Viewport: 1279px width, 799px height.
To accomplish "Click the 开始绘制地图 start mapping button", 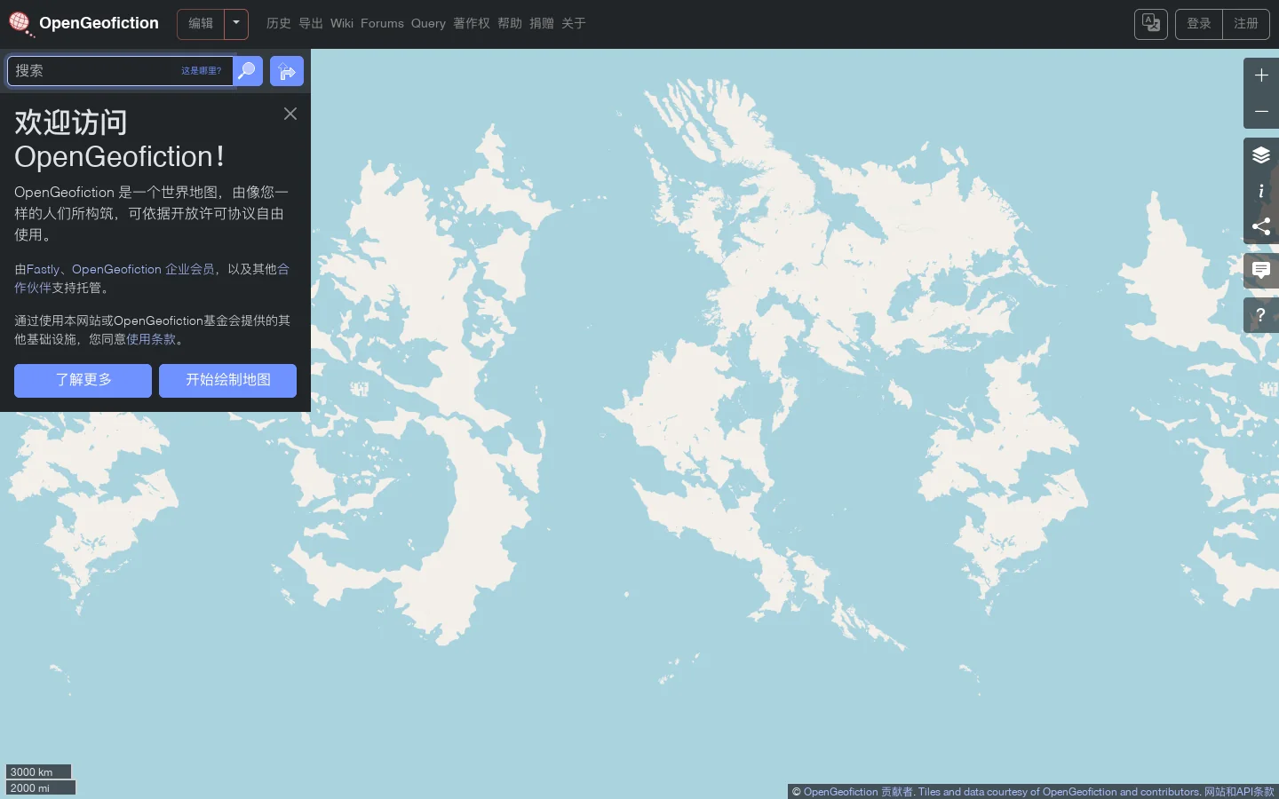I will click(x=227, y=381).
